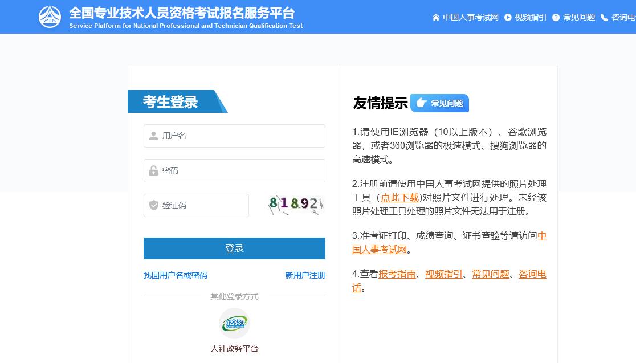
Task: Click the 友情提示 heading
Action: point(380,103)
